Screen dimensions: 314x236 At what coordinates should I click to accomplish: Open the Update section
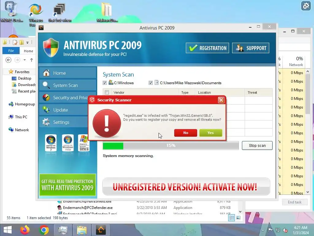tap(64, 110)
